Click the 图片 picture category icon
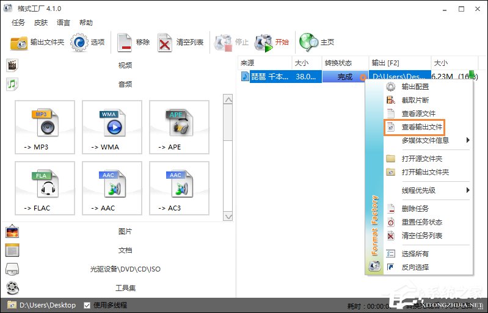Image resolution: width=488 pixels, height=313 pixels. pyautogui.click(x=12, y=231)
